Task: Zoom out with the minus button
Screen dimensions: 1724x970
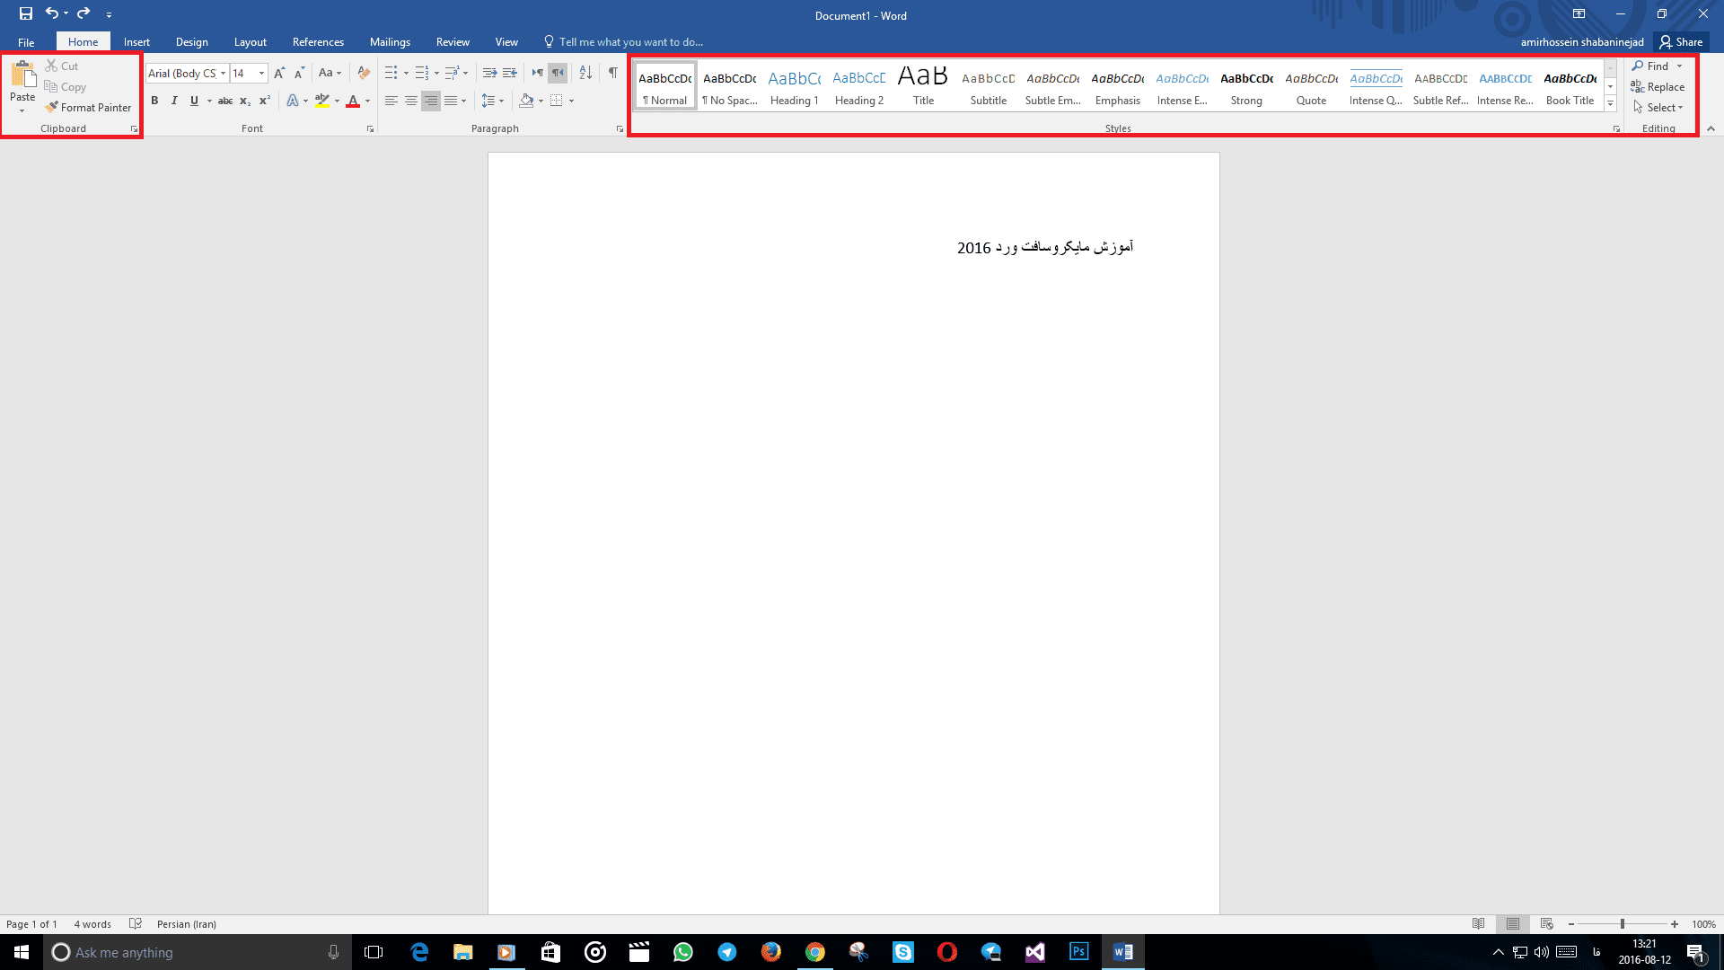Action: (x=1571, y=924)
